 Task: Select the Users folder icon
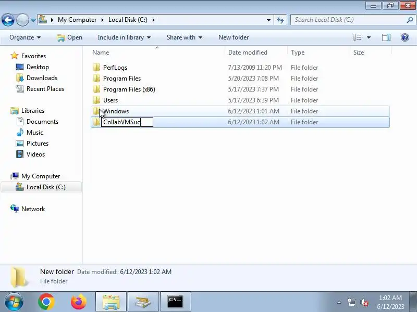coord(96,100)
